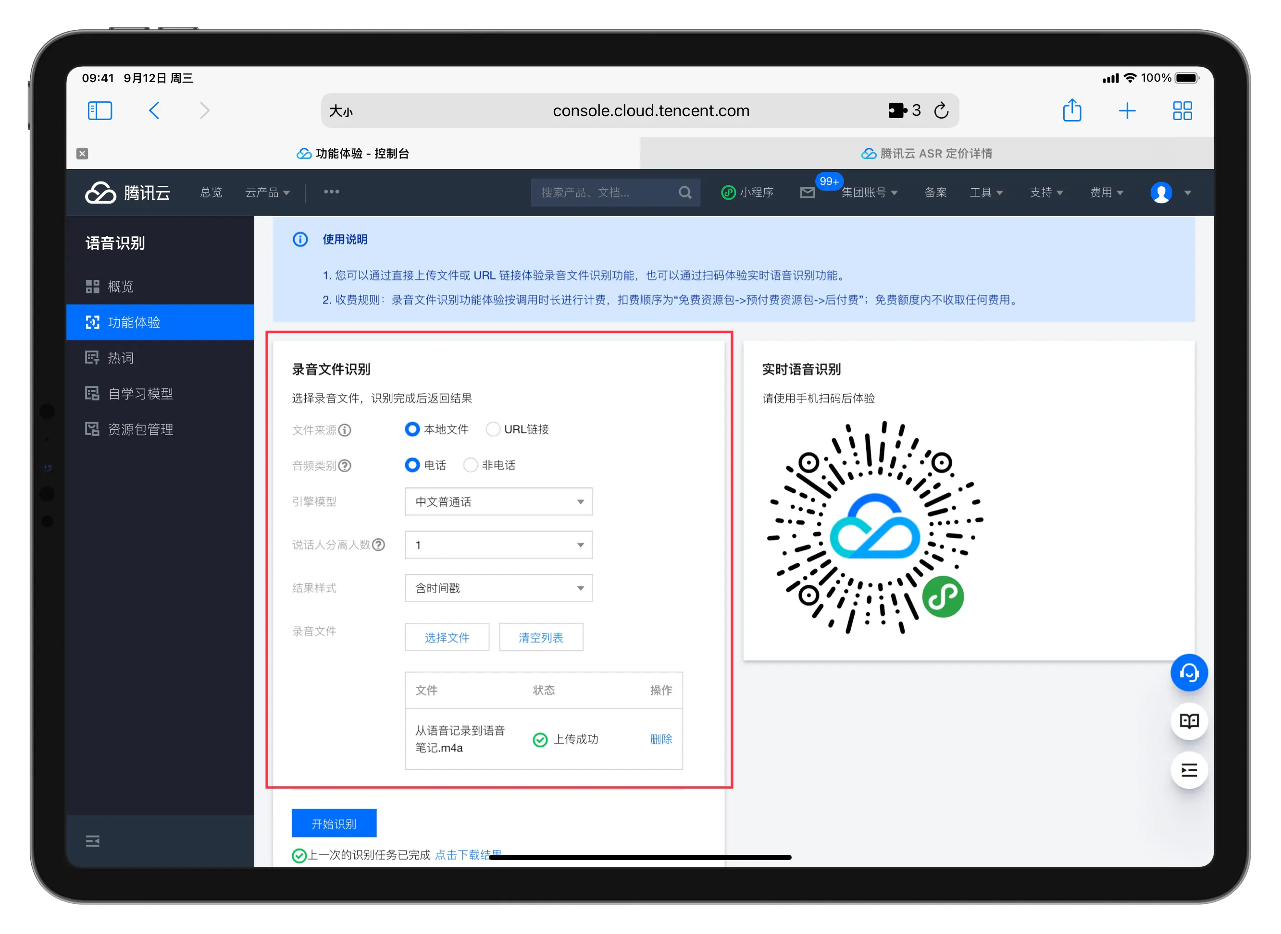Expand the 支持 dropdown menu
The height and width of the screenshot is (934, 1281).
click(x=1046, y=193)
